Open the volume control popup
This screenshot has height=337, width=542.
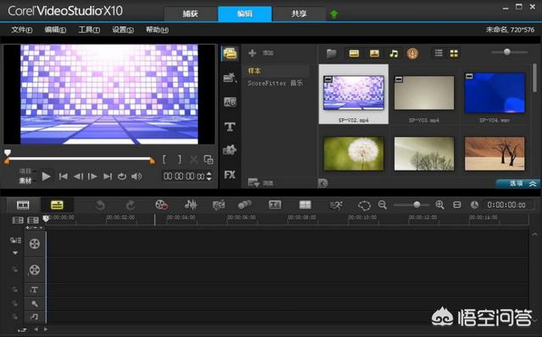[x=137, y=177]
